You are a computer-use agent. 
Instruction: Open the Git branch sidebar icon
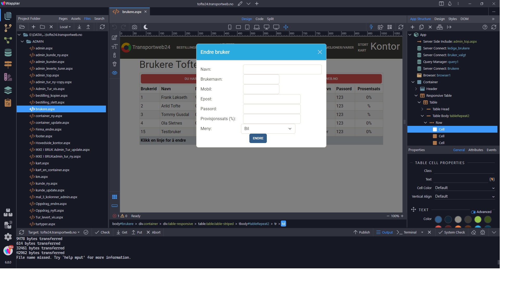point(8,28)
